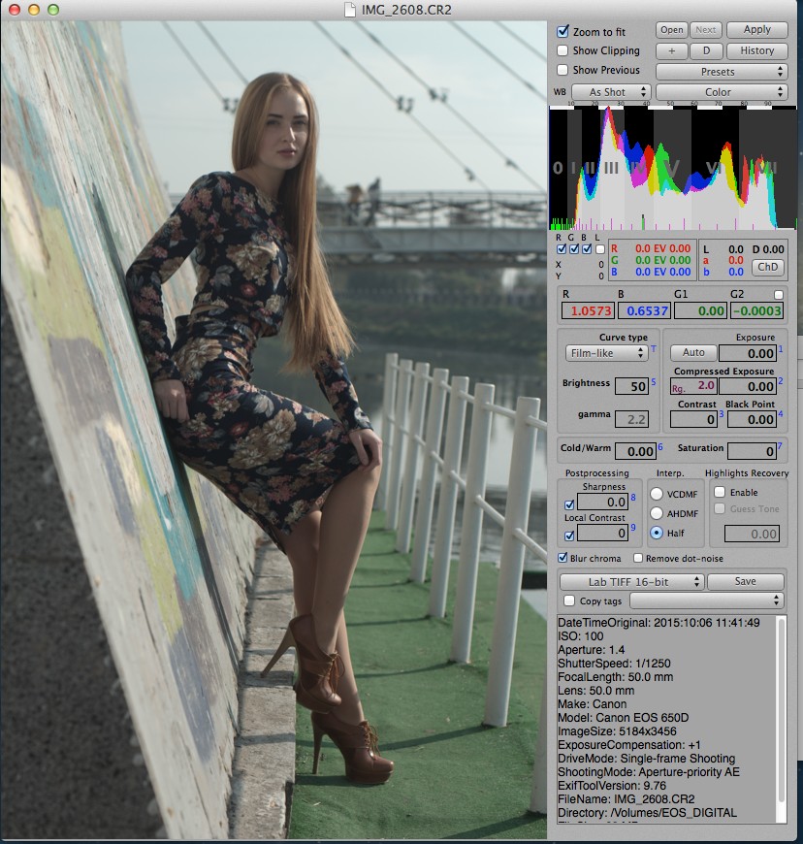Check the Remove dot-noise checkbox
803x844 pixels.
(638, 558)
